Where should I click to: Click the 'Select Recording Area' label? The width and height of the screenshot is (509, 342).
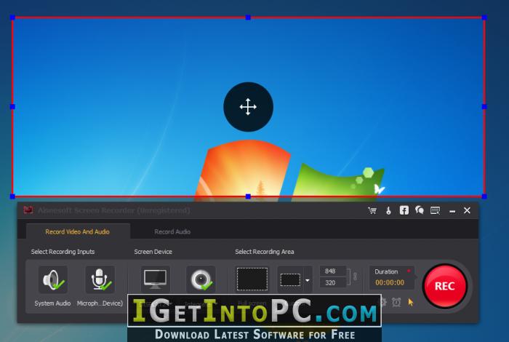point(265,252)
